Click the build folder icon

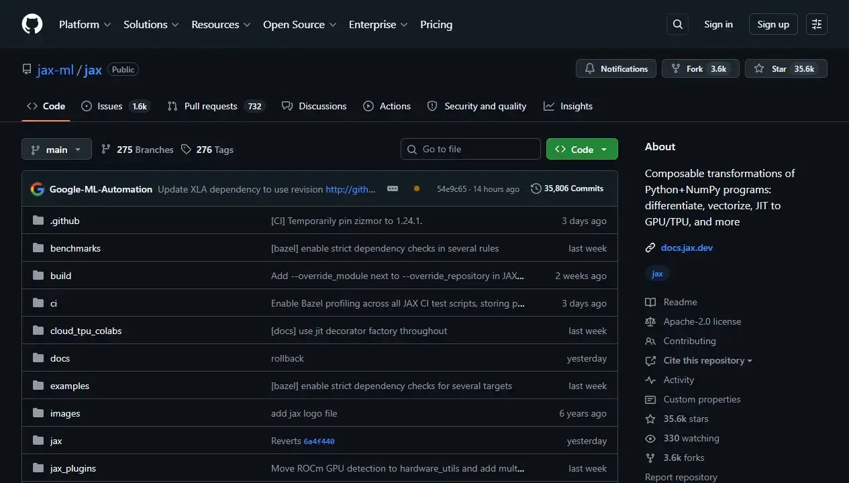(x=38, y=276)
